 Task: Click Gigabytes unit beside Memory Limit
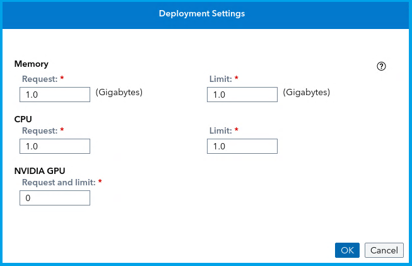[307, 92]
